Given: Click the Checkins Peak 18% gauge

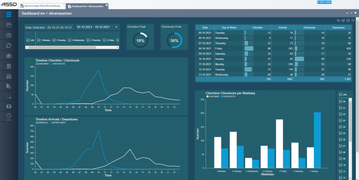Looking at the screenshot, I should (140, 41).
